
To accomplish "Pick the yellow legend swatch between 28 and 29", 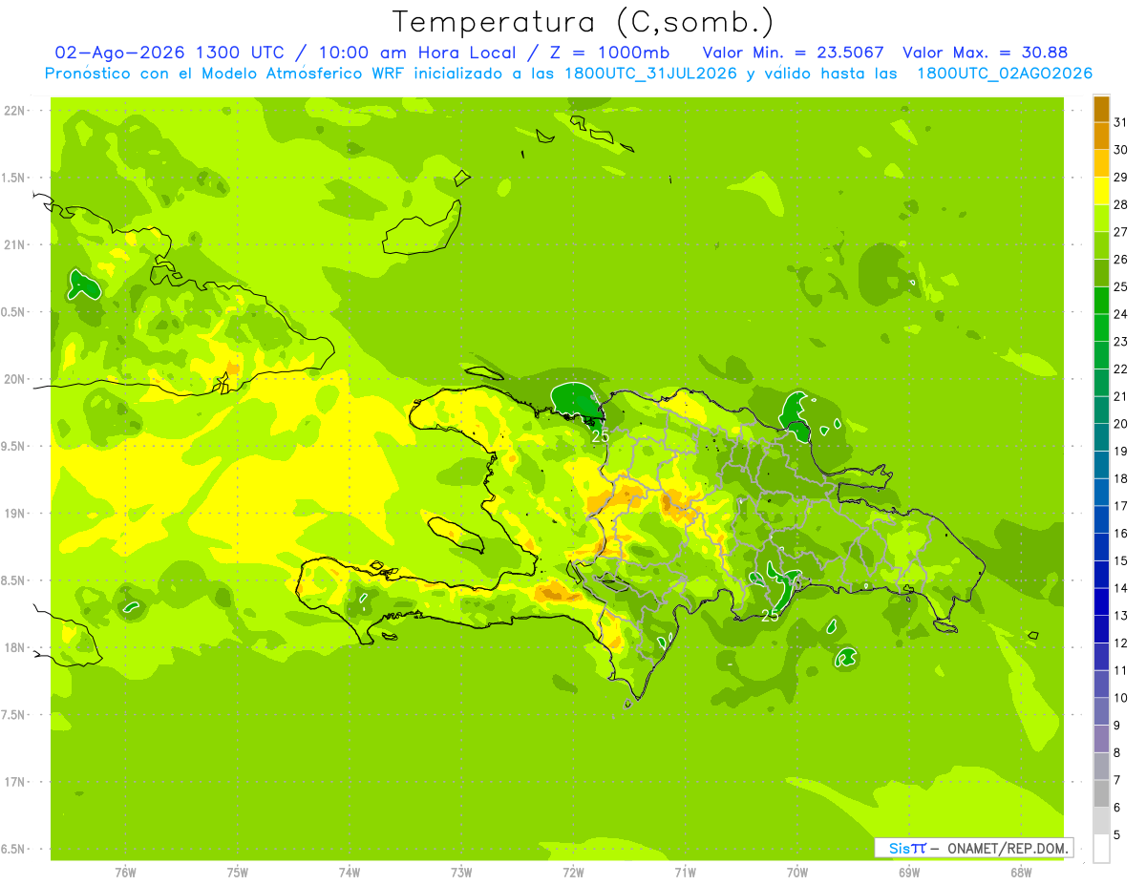I will point(1101,191).
